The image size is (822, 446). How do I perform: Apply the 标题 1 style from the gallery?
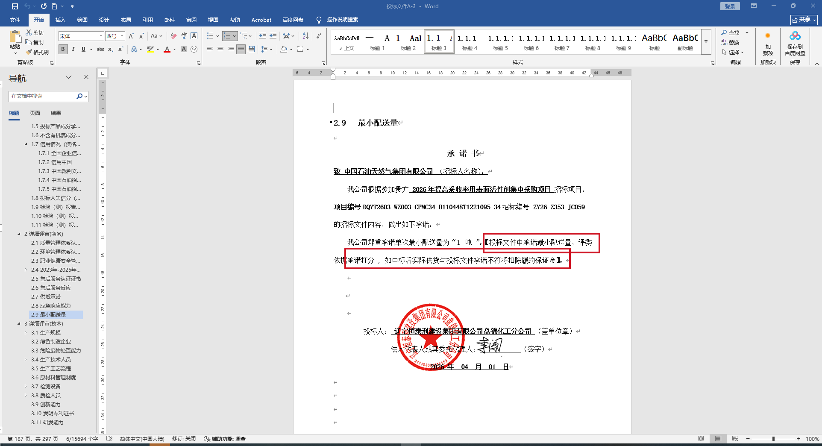[377, 42]
